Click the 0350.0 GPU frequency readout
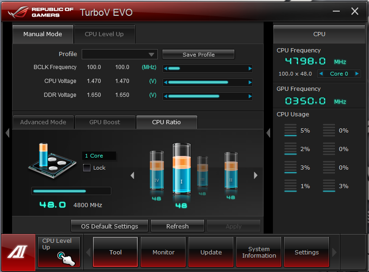The image size is (369, 272). click(x=305, y=101)
